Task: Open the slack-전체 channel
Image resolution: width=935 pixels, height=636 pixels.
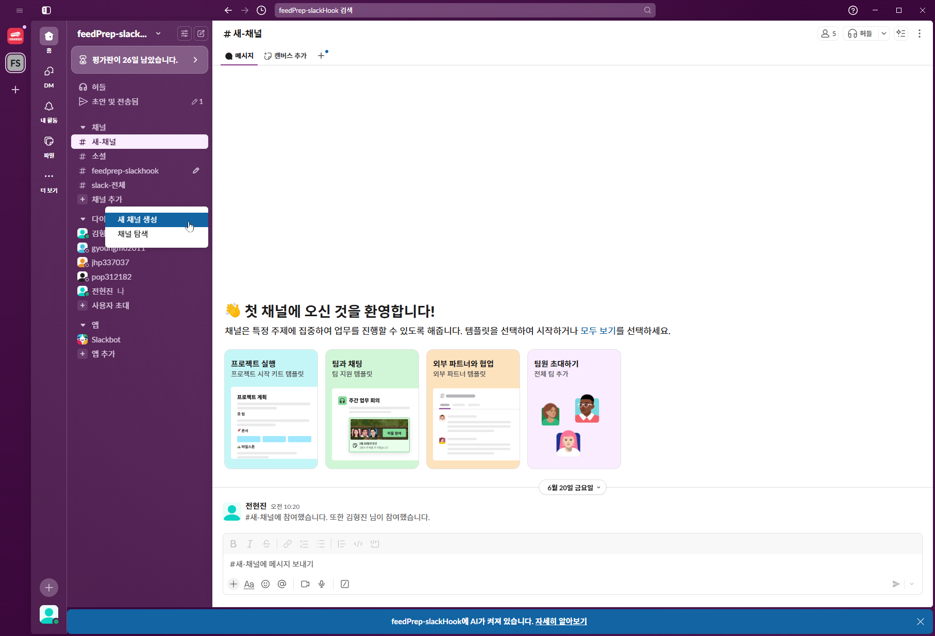Action: pyautogui.click(x=140, y=185)
